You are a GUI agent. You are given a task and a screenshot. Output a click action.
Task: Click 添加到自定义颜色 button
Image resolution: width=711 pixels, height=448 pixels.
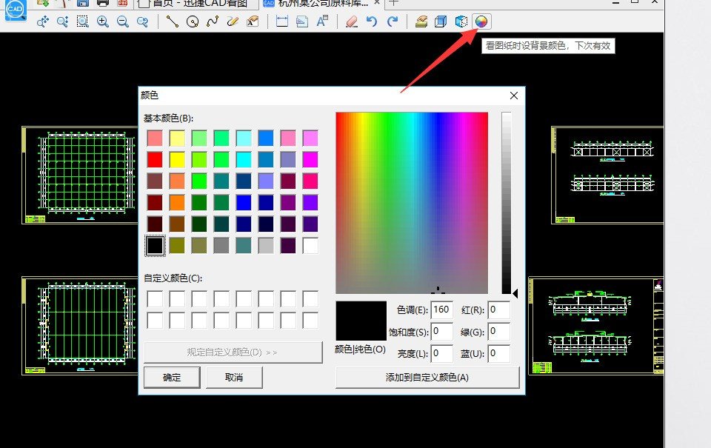(x=427, y=377)
